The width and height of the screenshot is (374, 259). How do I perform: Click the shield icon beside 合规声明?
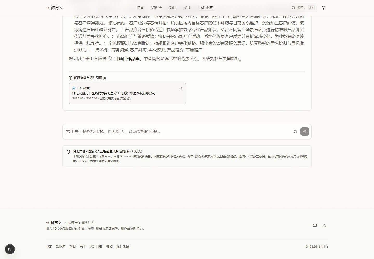pos(68,152)
